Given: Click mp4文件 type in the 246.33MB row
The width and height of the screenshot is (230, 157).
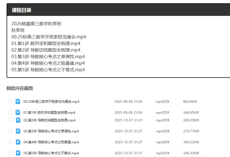Looking at the screenshot, I should pyautogui.click(x=163, y=153).
